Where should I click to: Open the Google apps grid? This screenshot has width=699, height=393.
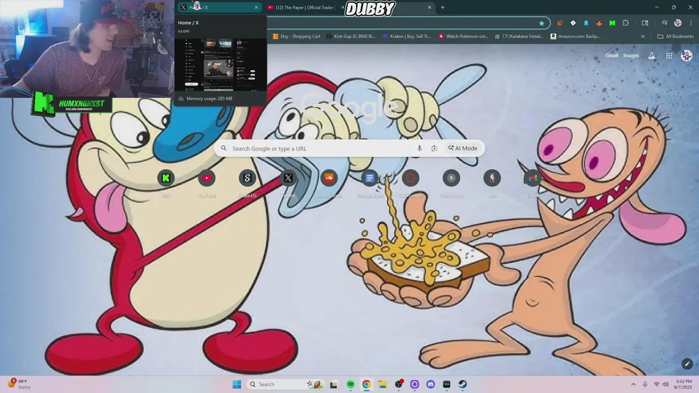669,56
